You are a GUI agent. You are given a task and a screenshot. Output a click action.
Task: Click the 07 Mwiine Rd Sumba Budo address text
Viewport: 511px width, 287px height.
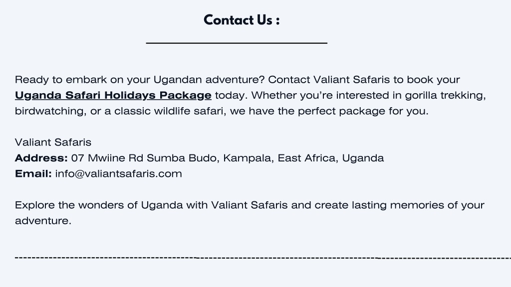click(145, 158)
